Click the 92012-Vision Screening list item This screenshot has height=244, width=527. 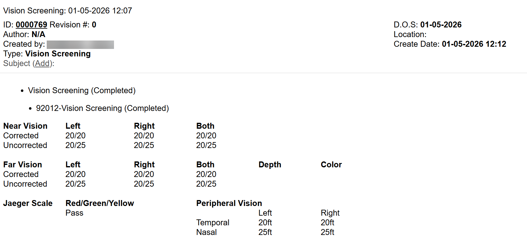102,108
